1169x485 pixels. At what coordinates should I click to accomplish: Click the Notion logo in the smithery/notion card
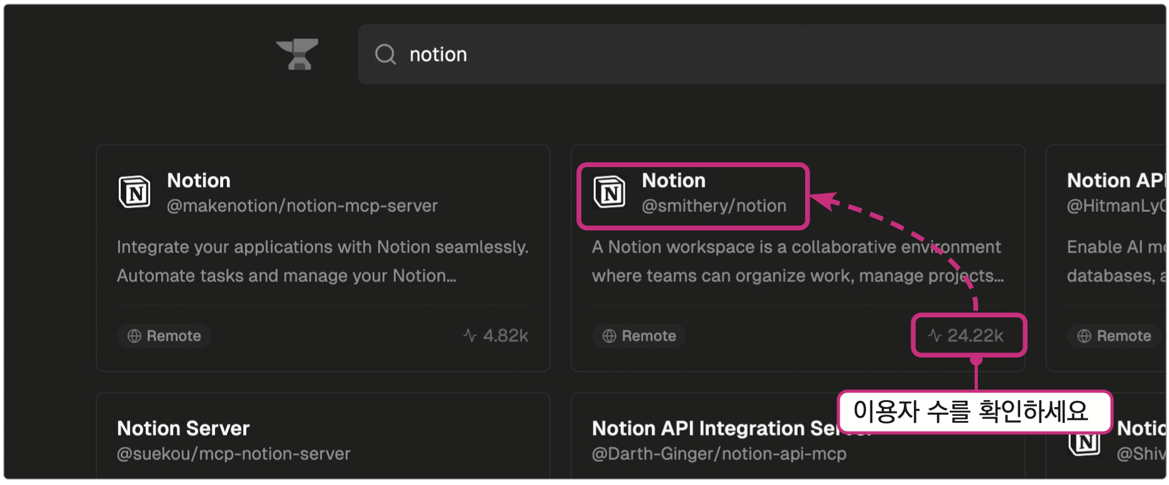pyautogui.click(x=610, y=192)
